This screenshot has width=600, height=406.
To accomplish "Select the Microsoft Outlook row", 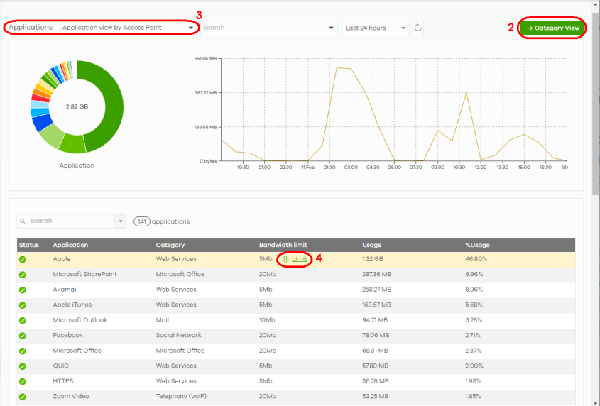I will tap(80, 320).
